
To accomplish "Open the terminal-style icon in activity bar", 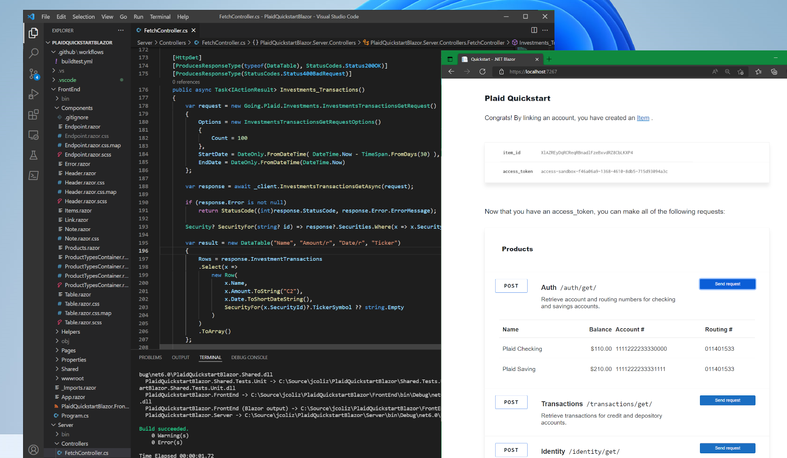I will coord(33,176).
